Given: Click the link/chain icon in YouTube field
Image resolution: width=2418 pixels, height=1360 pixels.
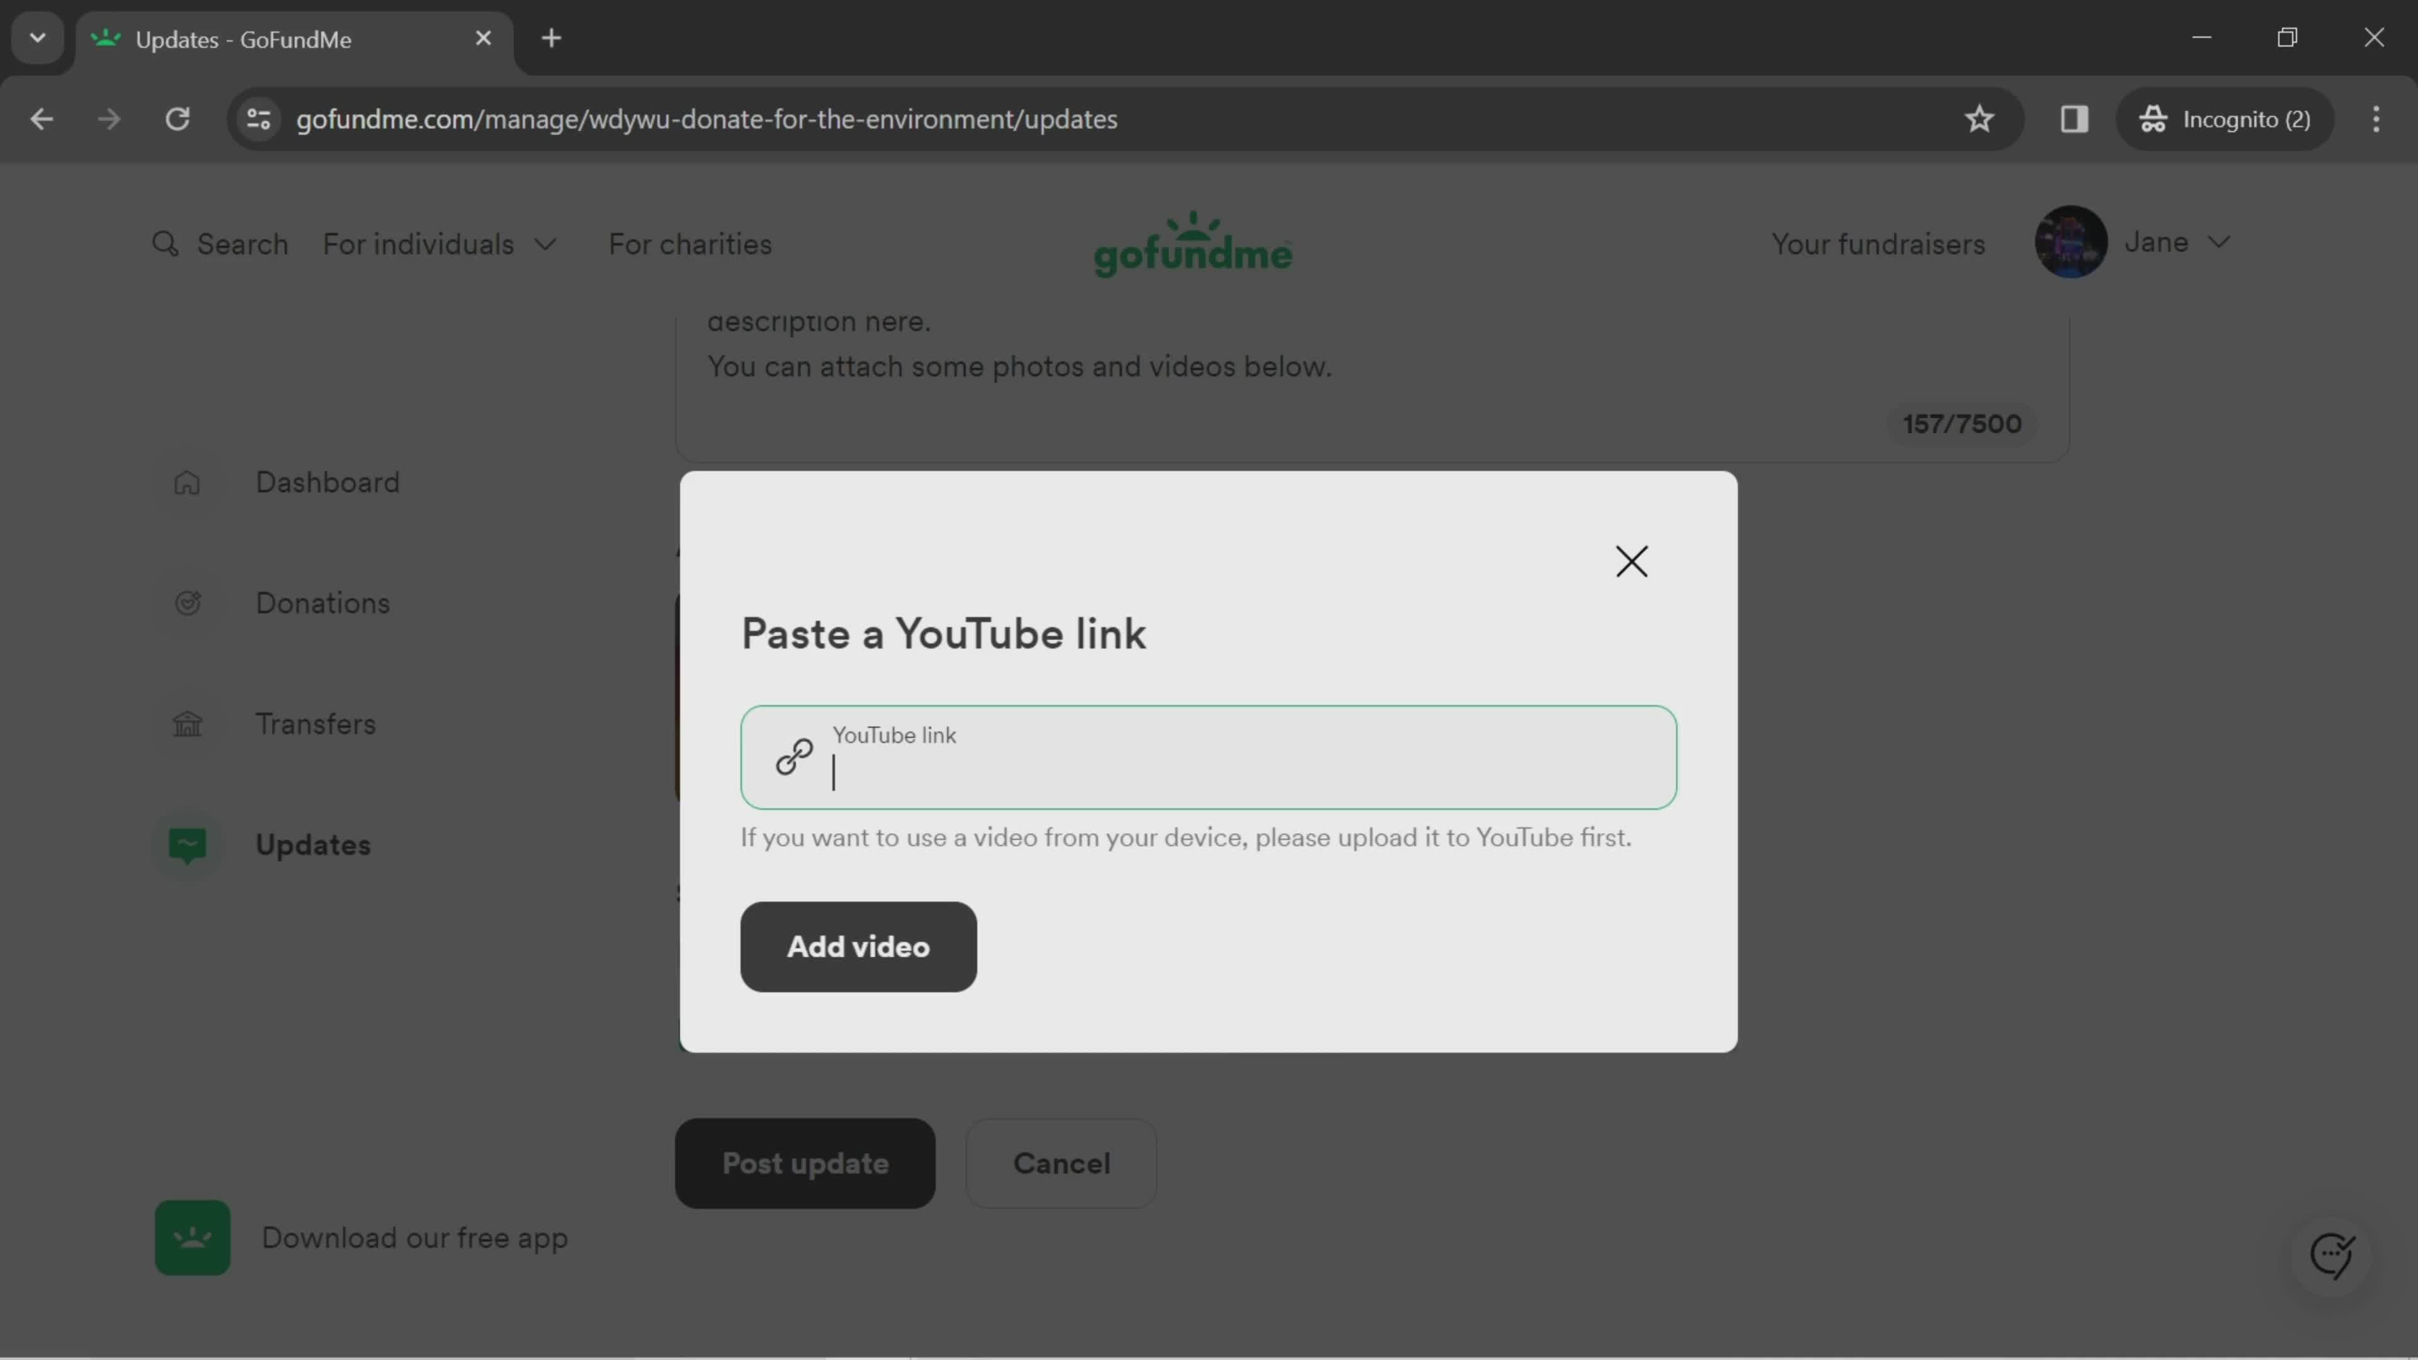Looking at the screenshot, I should (795, 757).
